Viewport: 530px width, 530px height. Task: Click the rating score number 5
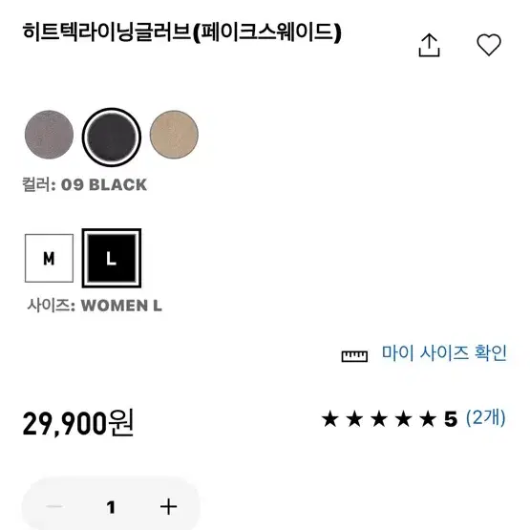(451, 419)
